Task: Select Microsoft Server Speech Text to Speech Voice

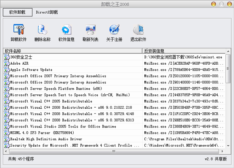Action: (x=70, y=95)
